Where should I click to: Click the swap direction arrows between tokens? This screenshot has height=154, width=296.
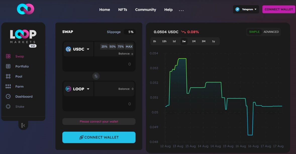[96, 76]
